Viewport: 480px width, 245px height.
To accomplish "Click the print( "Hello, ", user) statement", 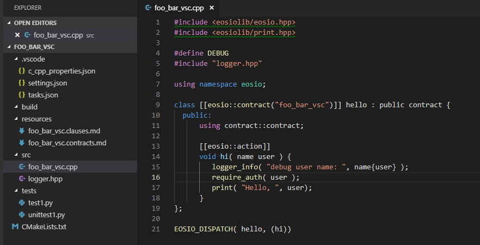I will click(262, 188).
